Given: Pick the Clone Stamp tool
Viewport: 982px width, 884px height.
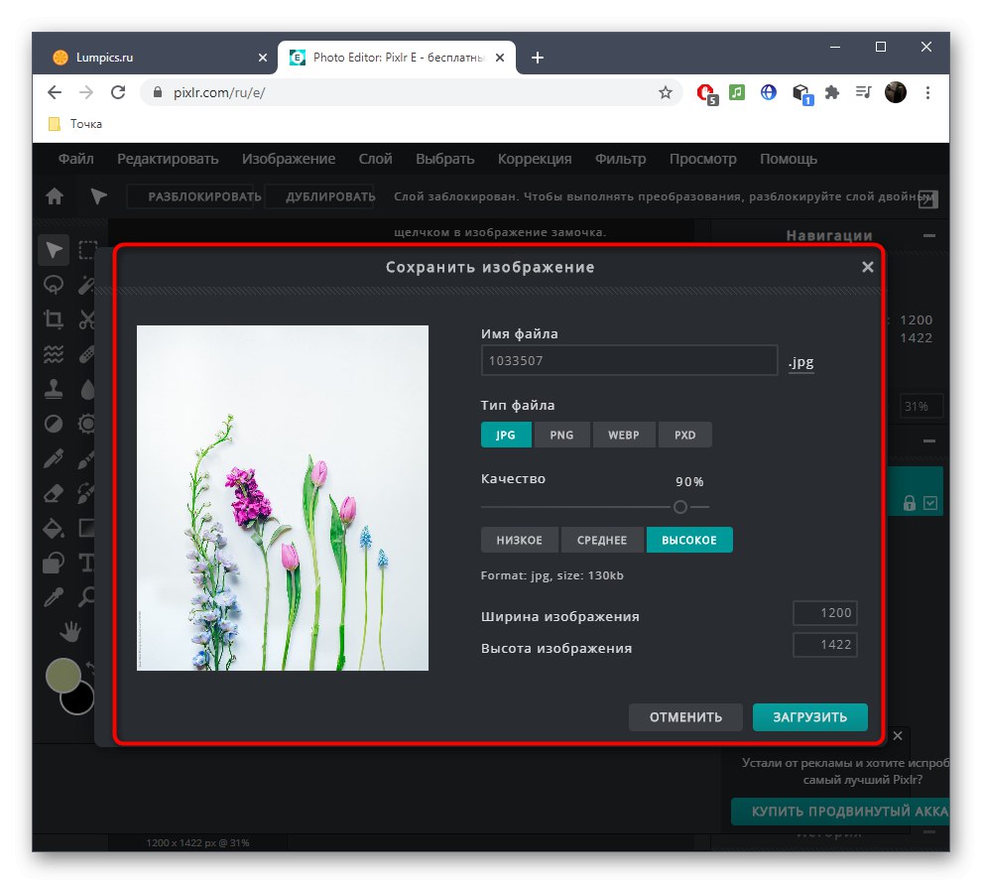Looking at the screenshot, I should 54,389.
